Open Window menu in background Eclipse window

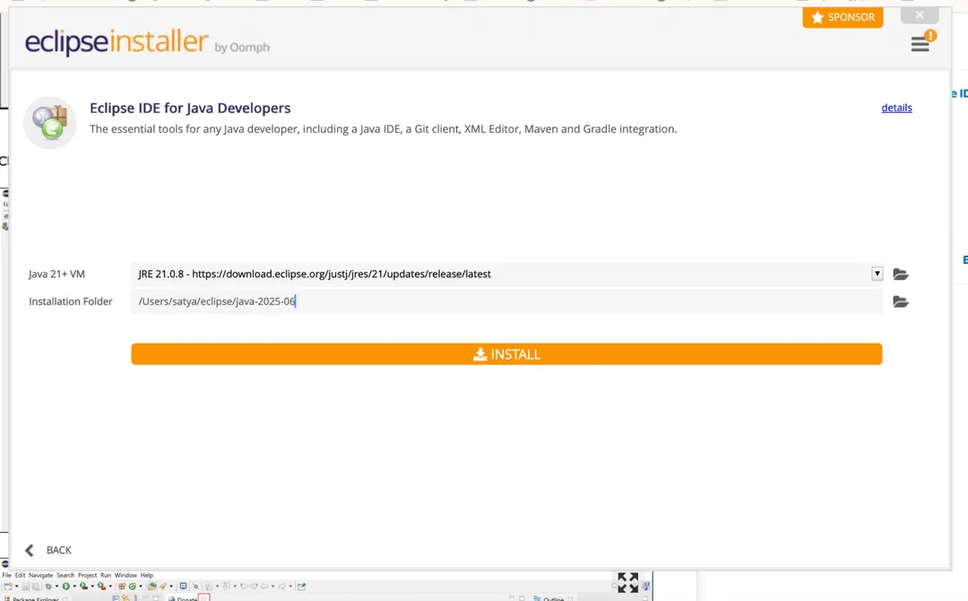click(125, 575)
